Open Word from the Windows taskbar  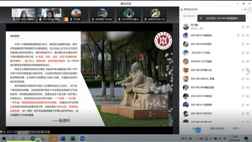click(62, 138)
